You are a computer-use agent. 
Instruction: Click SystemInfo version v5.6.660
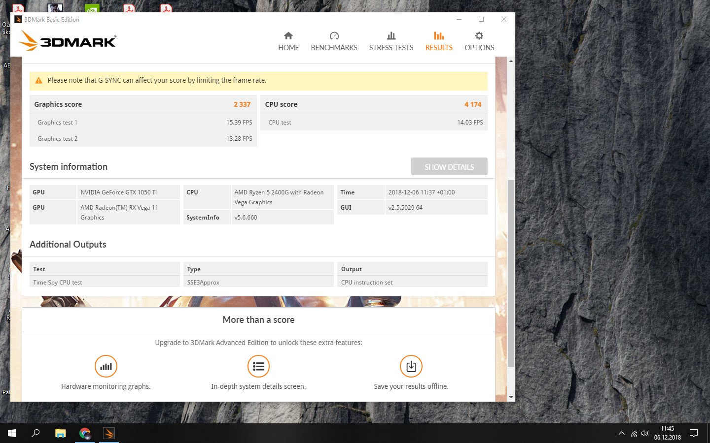point(246,218)
